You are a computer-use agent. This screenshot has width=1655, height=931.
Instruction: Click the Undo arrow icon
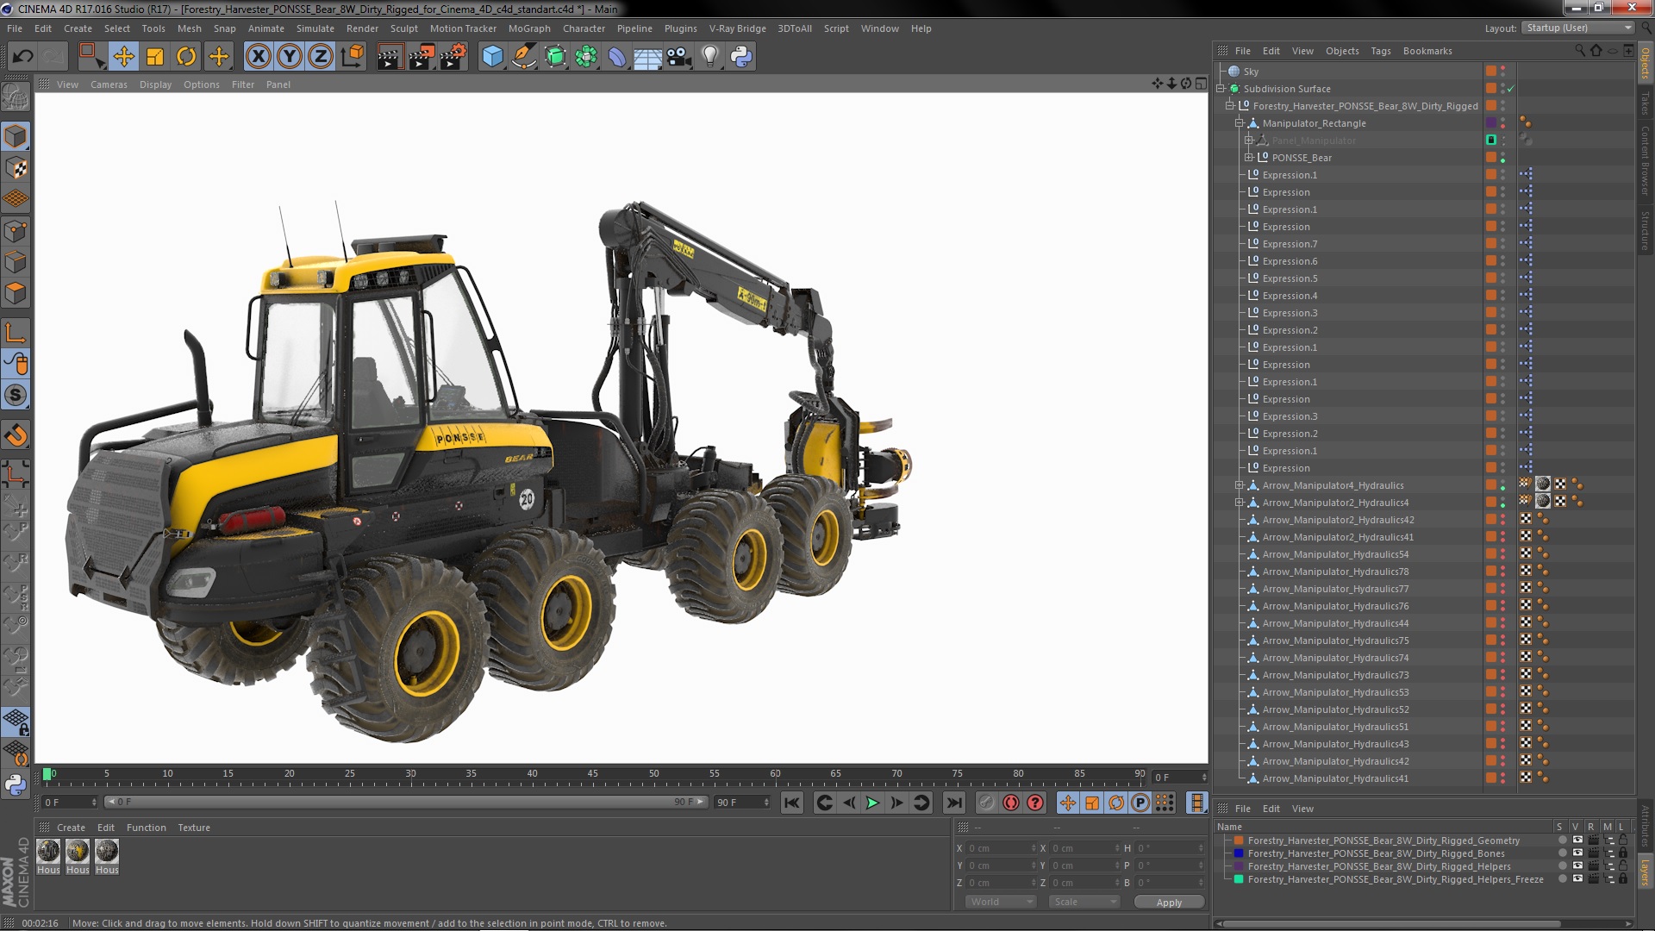pos(22,57)
